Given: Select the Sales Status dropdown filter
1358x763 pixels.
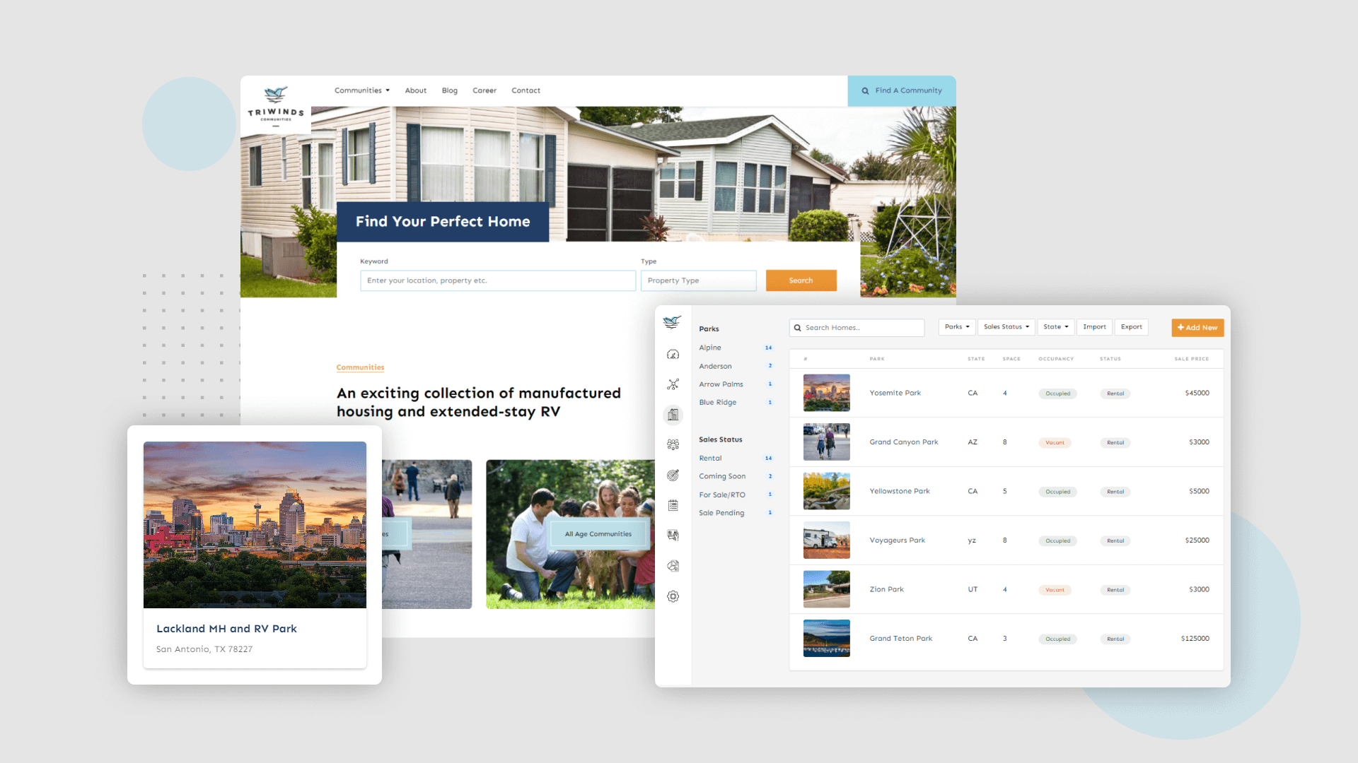Looking at the screenshot, I should [x=1004, y=327].
